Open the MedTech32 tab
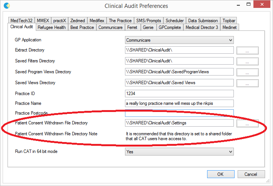 (x=21, y=21)
